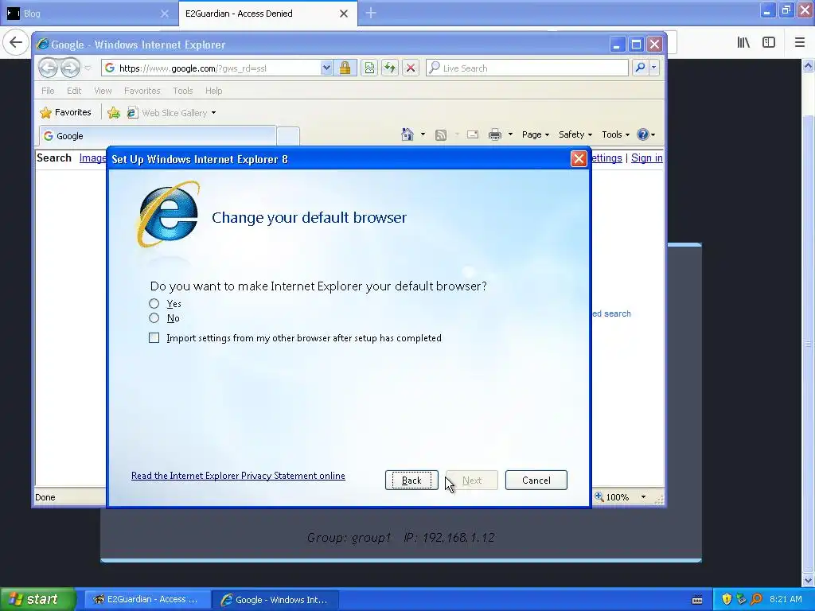Click the 100% zoom level control
The image size is (815, 611).
pos(613,497)
